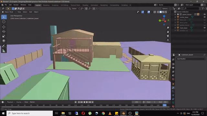Activate the Transform tool
Screen dimensions: 207x116
4,41
